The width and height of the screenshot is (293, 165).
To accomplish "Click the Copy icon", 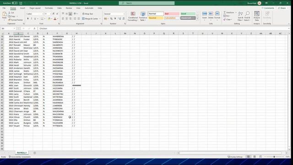I will tap(9, 16).
